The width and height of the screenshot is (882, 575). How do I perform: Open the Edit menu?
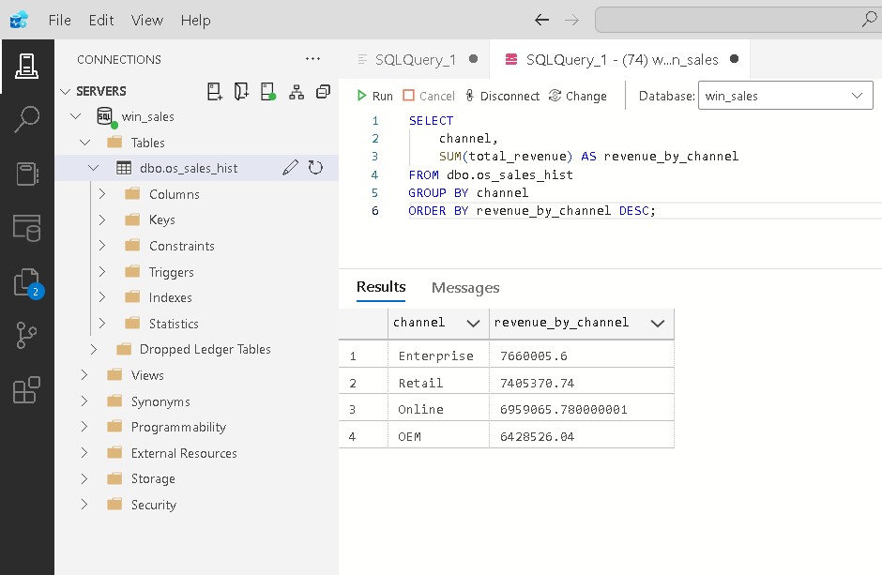click(x=101, y=21)
